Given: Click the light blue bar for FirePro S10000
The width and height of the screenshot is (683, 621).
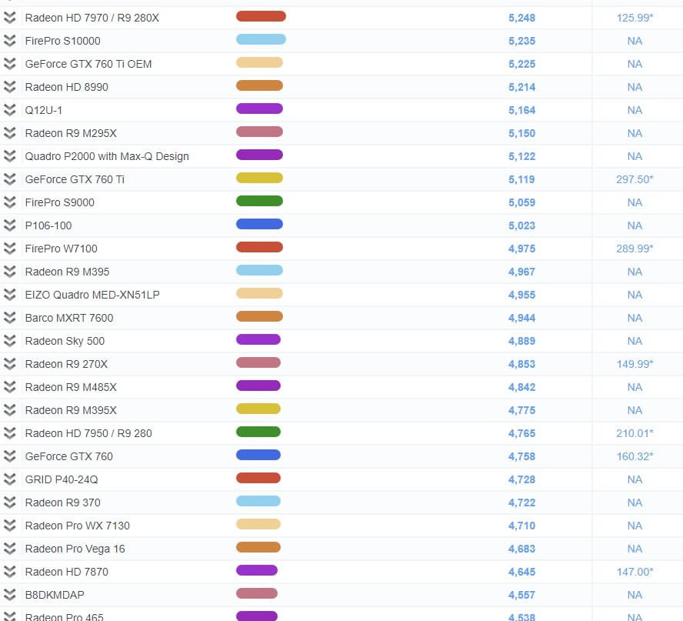Looking at the screenshot, I should pyautogui.click(x=261, y=40).
